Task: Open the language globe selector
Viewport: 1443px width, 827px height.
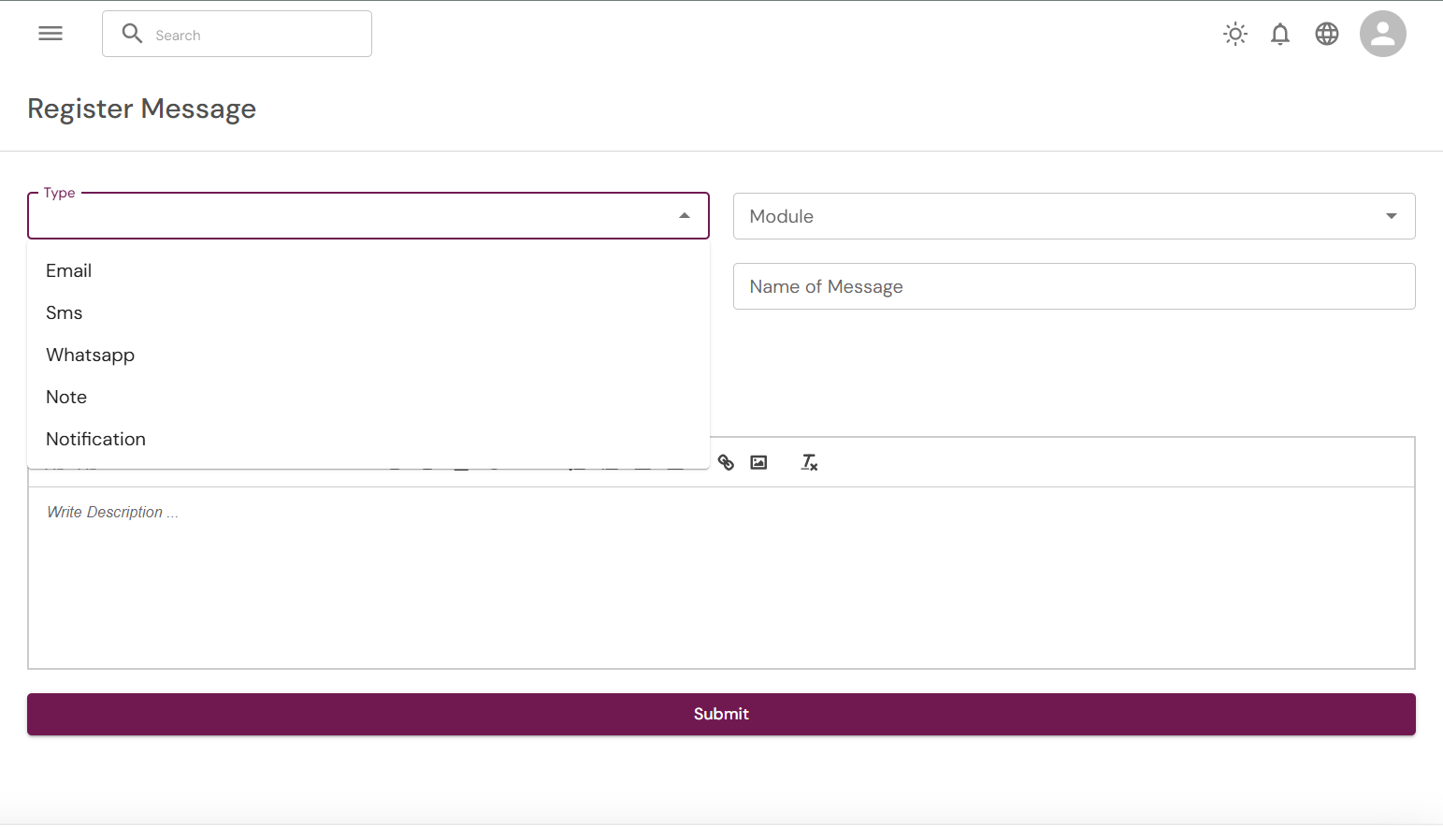Action: 1327,34
